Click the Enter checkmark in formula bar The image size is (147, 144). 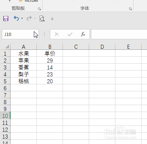[x=70, y=34]
